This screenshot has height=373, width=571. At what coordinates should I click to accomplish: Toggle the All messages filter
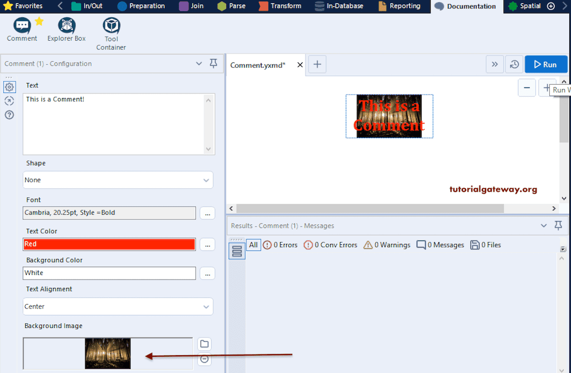click(x=254, y=244)
